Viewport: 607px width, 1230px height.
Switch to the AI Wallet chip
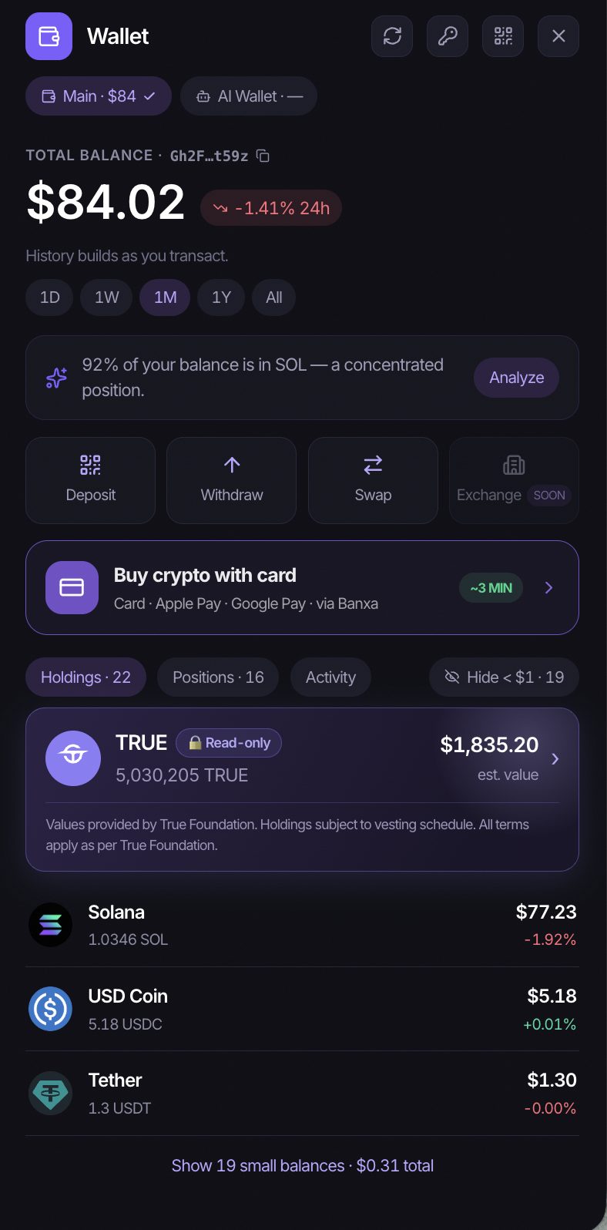click(x=249, y=96)
